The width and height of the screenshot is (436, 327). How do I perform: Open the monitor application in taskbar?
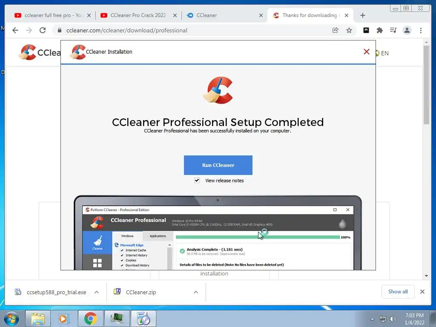coord(117,318)
